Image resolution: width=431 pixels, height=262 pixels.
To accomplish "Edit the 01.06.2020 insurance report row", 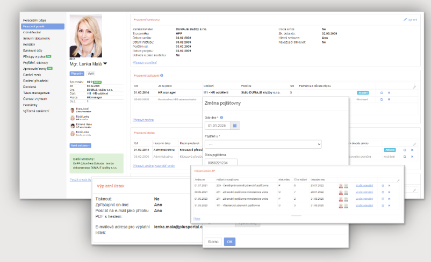I will [383, 199].
